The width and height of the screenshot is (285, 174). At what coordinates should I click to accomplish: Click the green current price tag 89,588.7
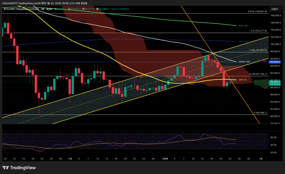(275, 81)
